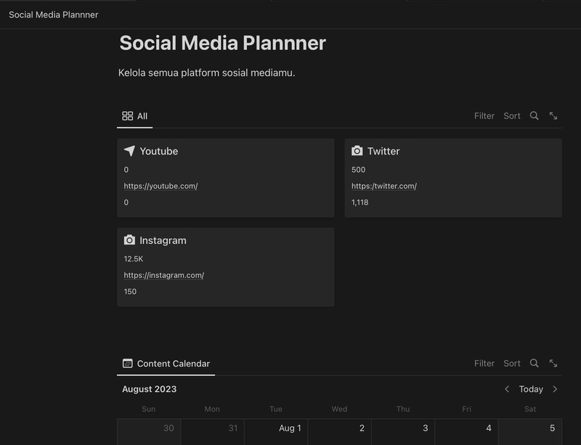Open the Youtube card title
The height and width of the screenshot is (445, 581).
click(x=158, y=151)
